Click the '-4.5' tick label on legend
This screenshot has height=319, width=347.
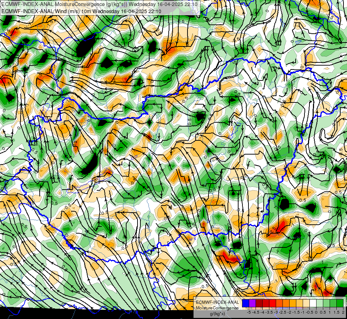coord(256,312)
